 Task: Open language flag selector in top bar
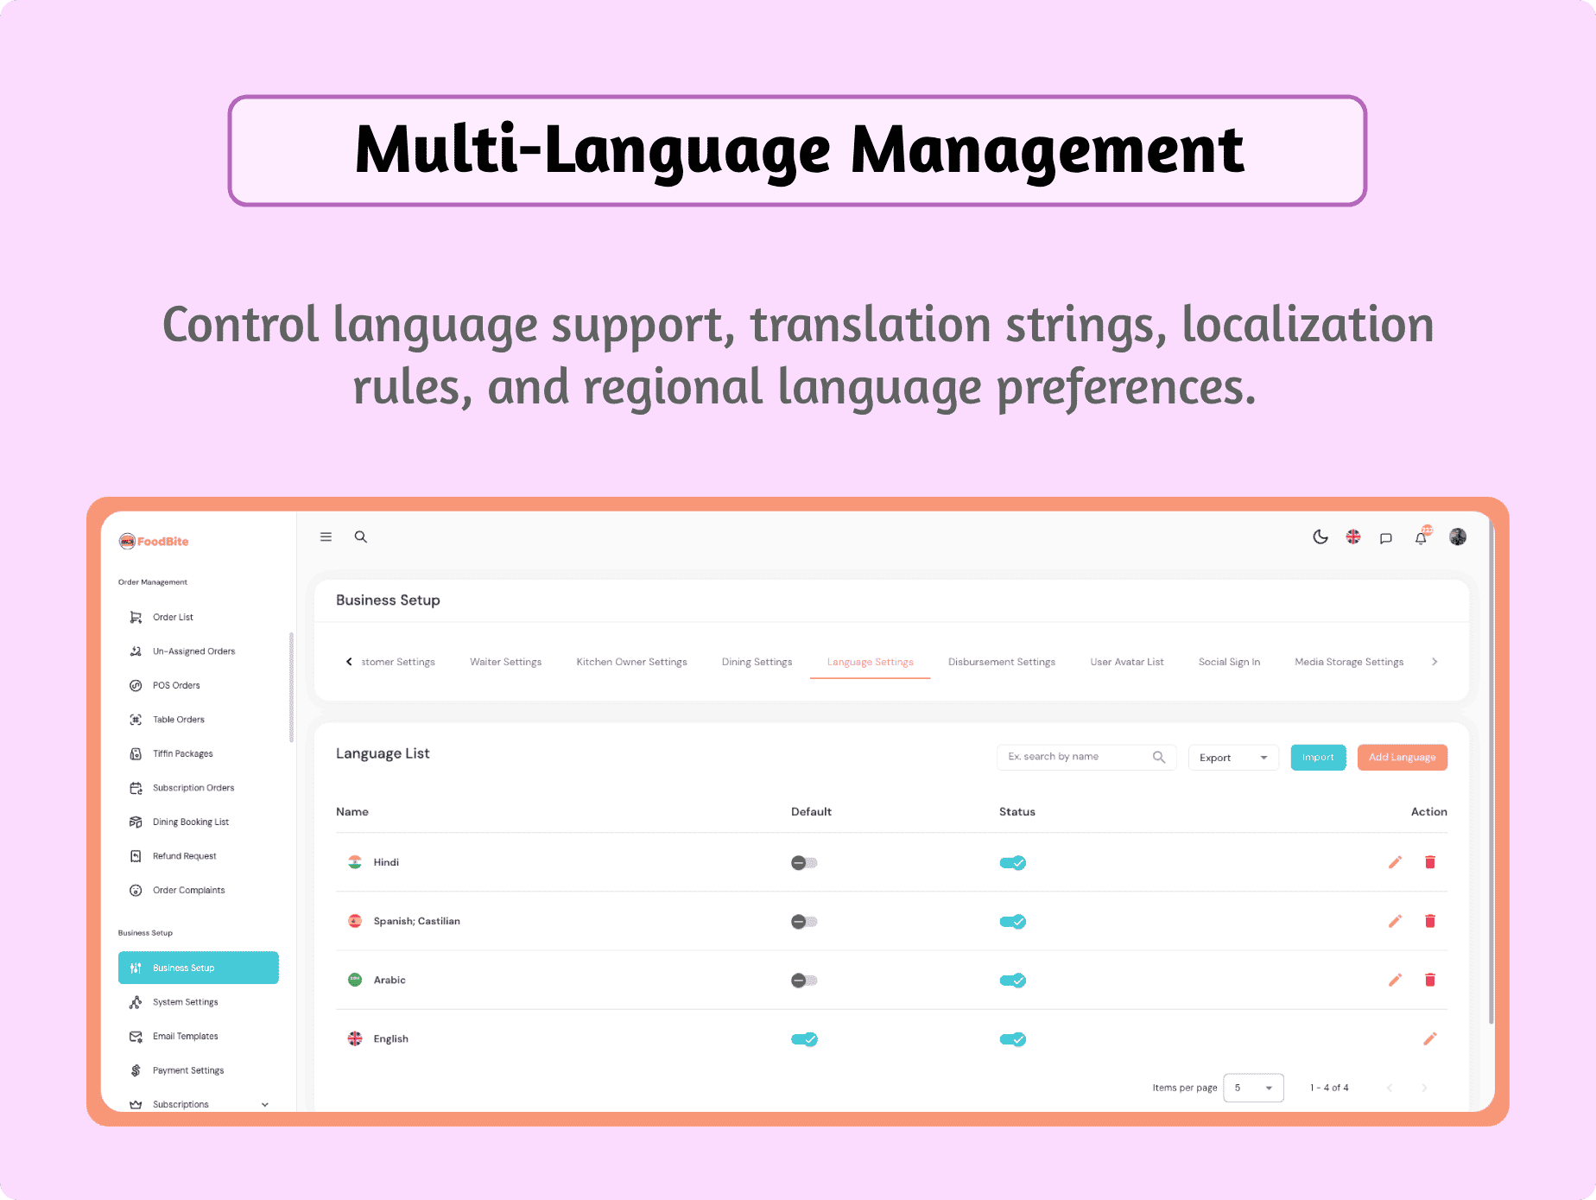pos(1353,537)
